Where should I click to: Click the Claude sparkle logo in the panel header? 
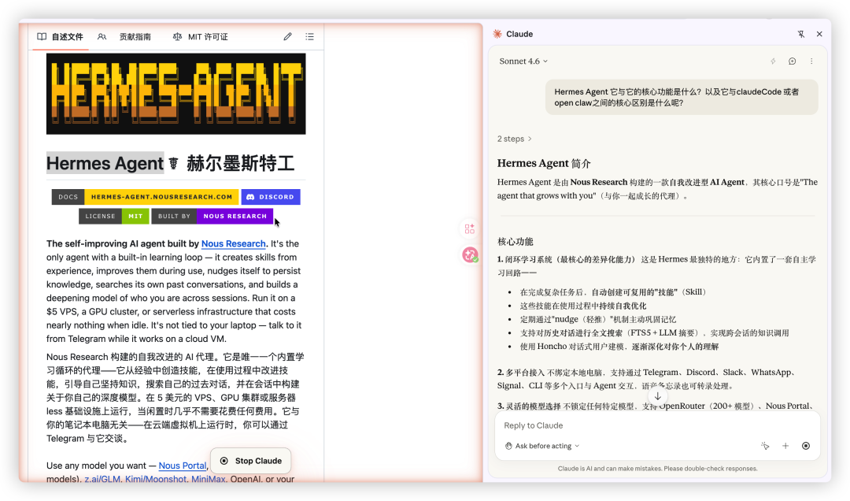[x=497, y=34]
